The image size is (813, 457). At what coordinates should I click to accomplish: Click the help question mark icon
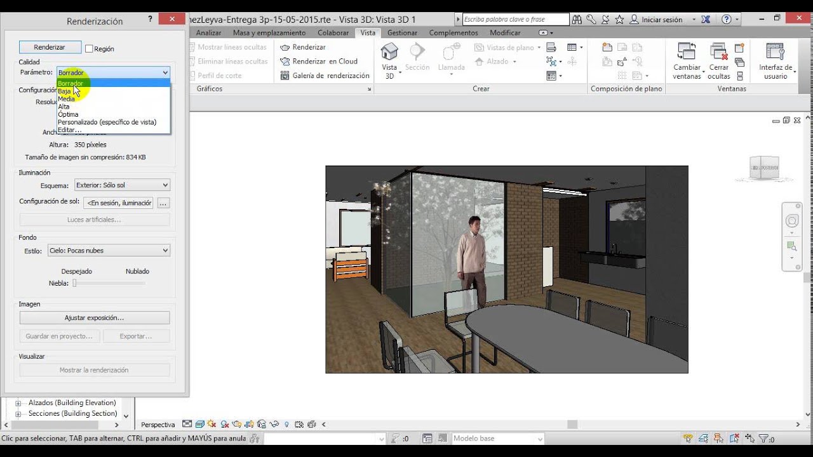[x=727, y=20]
